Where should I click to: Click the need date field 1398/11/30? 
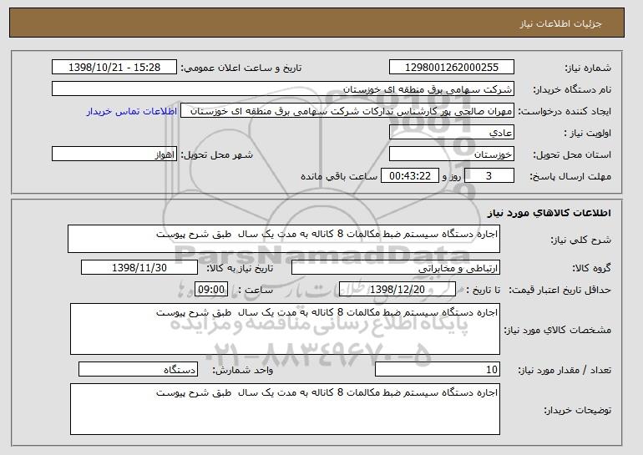(x=139, y=268)
